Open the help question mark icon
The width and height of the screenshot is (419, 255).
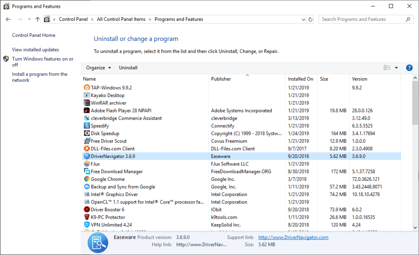click(x=409, y=68)
